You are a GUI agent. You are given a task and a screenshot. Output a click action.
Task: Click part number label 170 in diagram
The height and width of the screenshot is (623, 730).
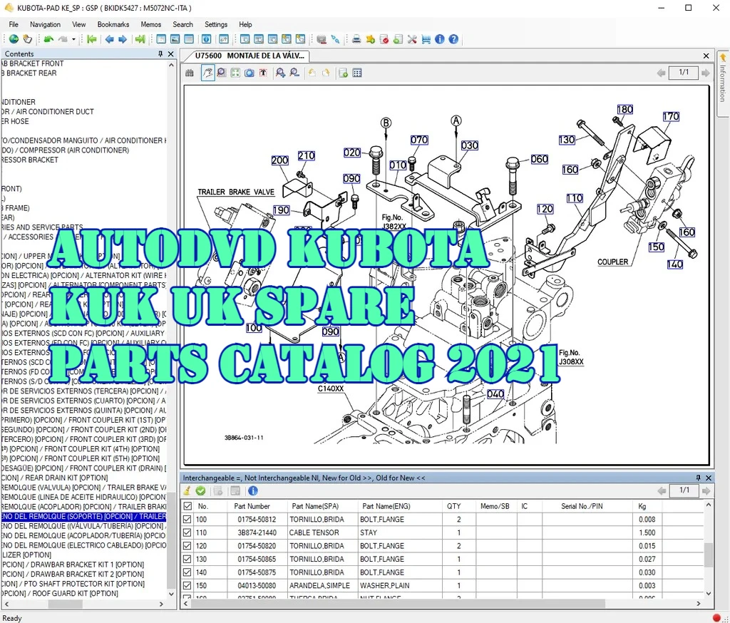tap(670, 117)
